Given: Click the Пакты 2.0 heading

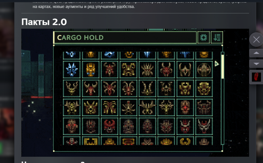Looking at the screenshot, I should [x=44, y=22].
